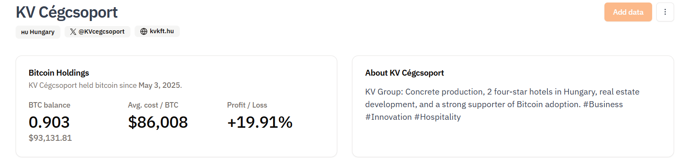Click the May 3, 2025 date text
This screenshot has height=166, width=696.
click(159, 85)
